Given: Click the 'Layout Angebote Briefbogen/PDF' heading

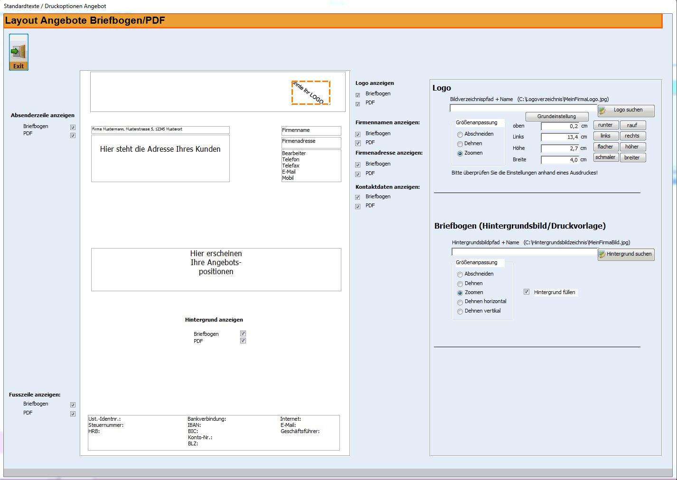Looking at the screenshot, I should 85,21.
